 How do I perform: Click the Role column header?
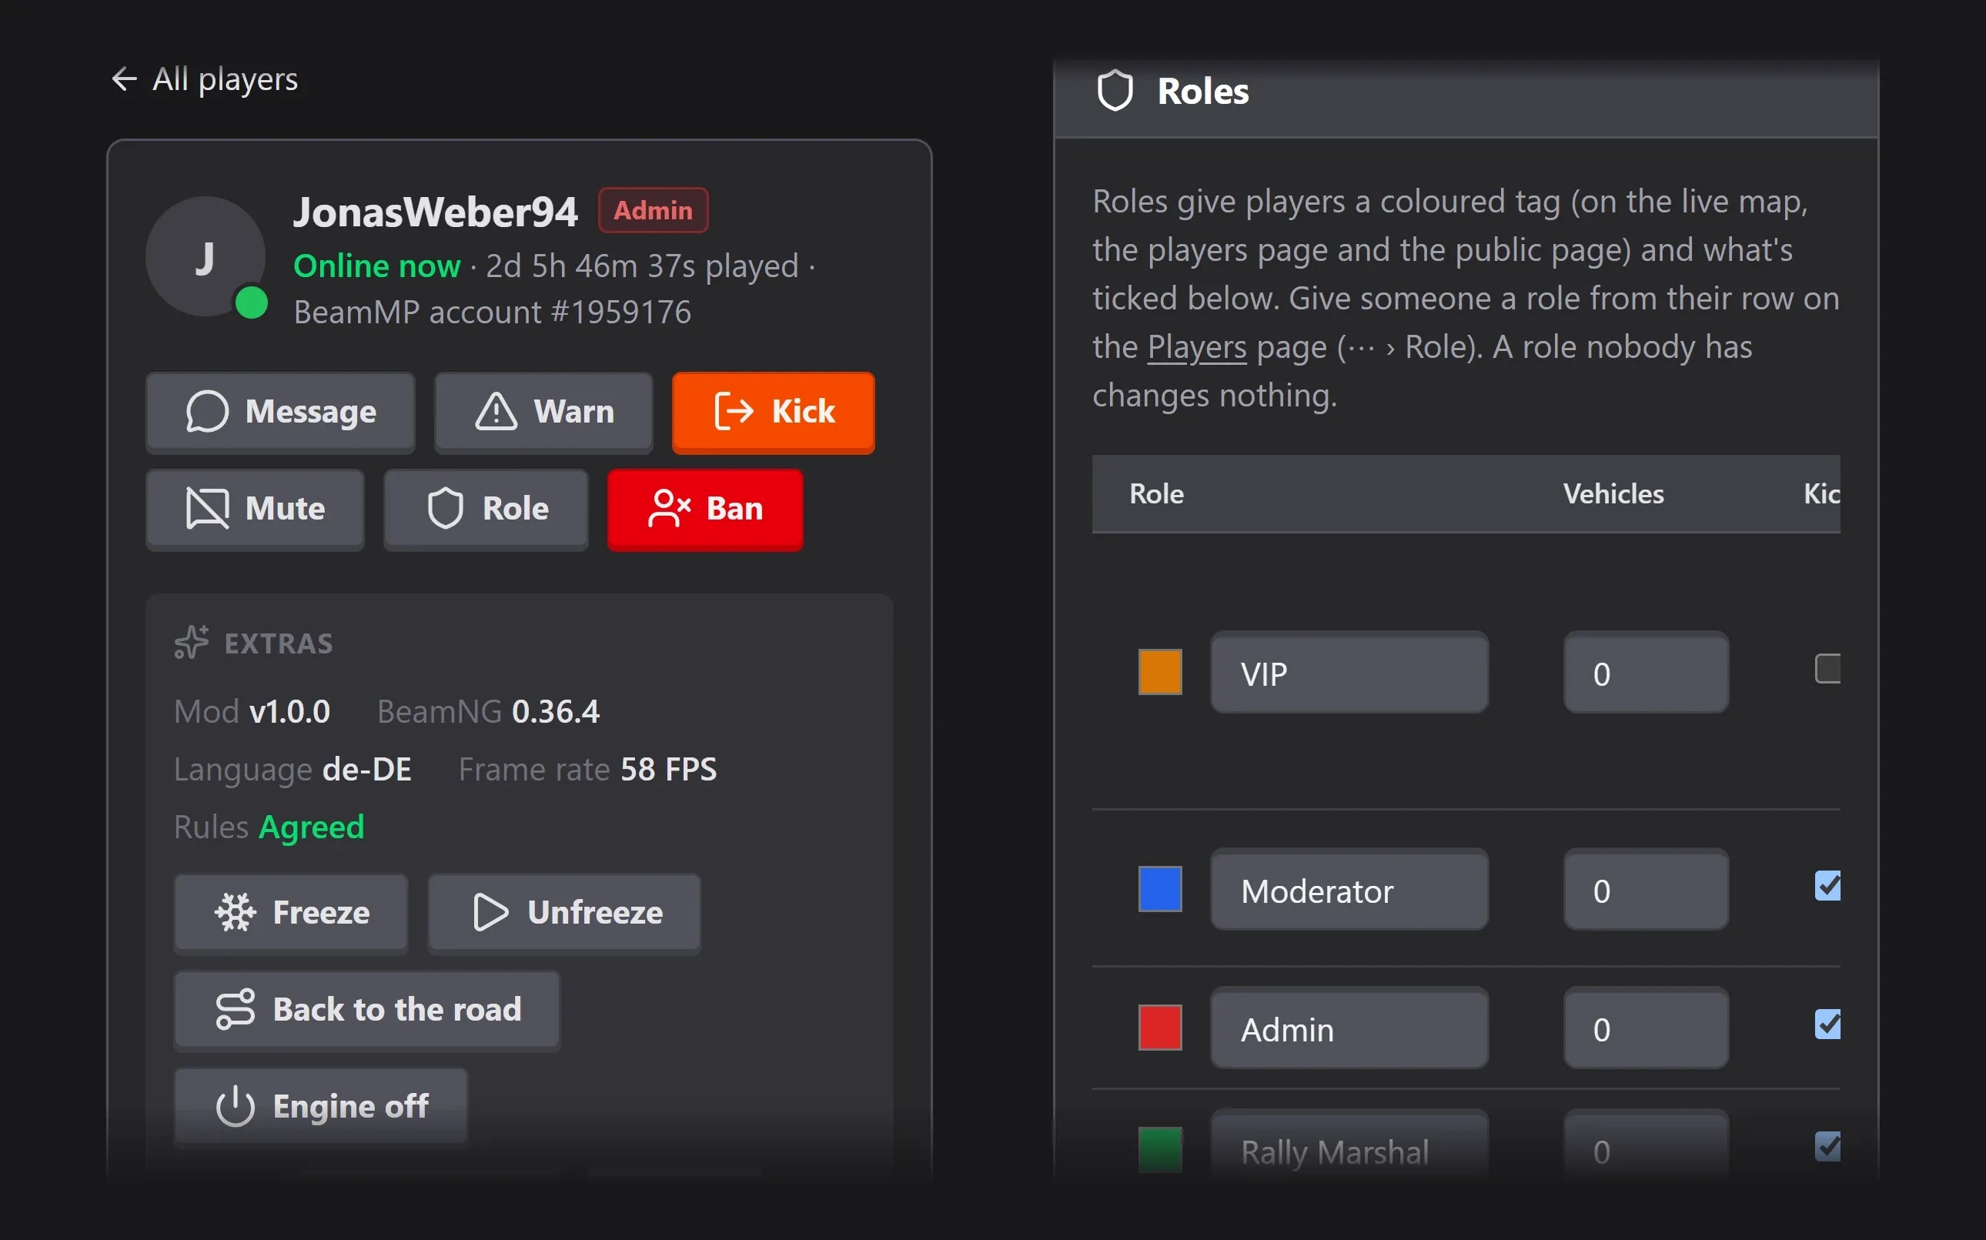coord(1156,493)
